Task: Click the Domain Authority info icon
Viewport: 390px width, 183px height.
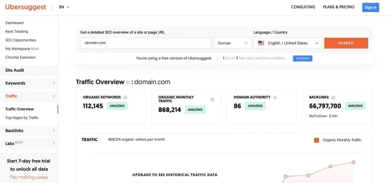Action: (x=275, y=98)
